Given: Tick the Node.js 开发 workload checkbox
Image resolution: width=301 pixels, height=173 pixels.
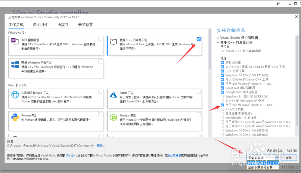Looking at the screenshot, I should (x=199, y=114).
